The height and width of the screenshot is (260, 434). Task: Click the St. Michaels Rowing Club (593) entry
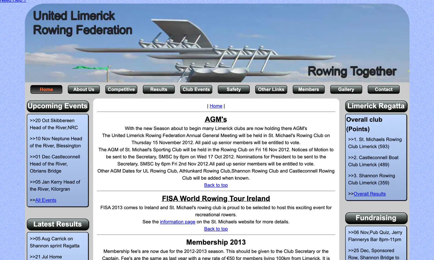(375, 143)
